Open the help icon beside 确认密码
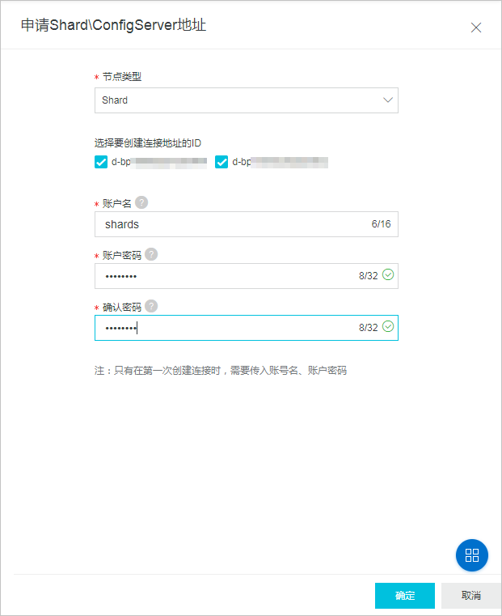Viewport: 502px width, 616px height. pyautogui.click(x=151, y=306)
